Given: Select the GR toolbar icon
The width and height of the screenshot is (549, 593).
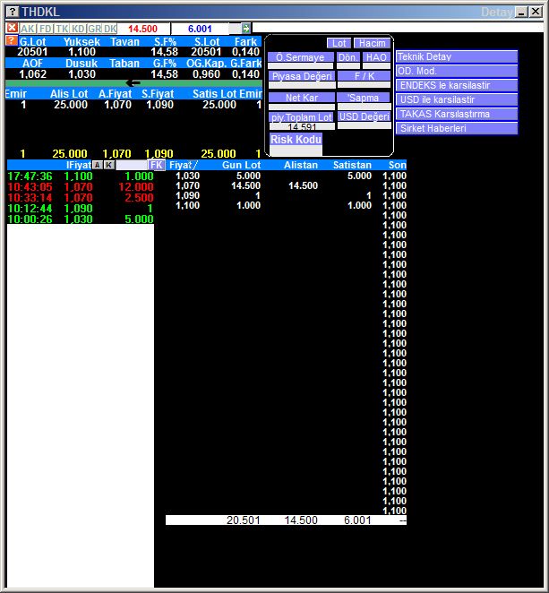Looking at the screenshot, I should pos(94,29).
